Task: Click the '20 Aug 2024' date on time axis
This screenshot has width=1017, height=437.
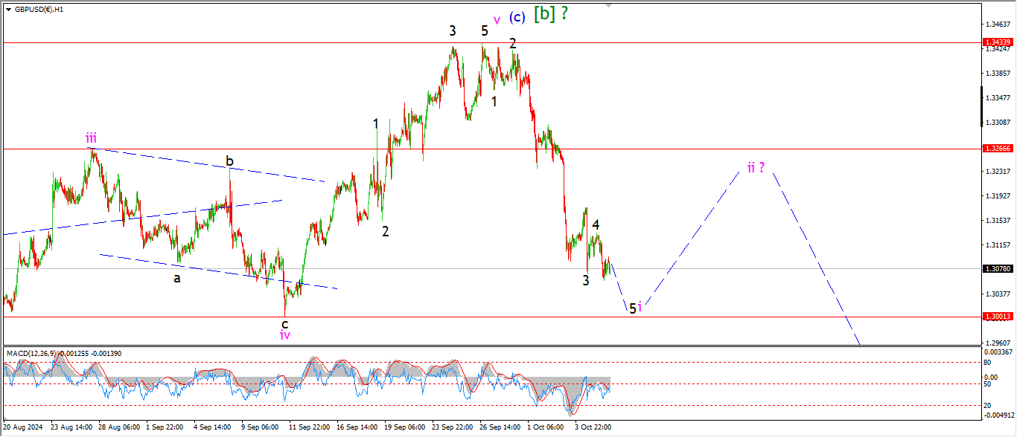Action: 22,427
